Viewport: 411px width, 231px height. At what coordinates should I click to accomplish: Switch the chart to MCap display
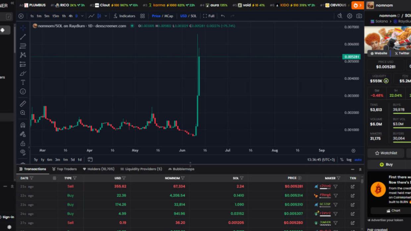point(169,16)
